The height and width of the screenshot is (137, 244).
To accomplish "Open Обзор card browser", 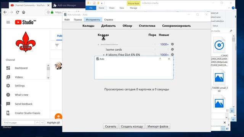I will (127, 26).
